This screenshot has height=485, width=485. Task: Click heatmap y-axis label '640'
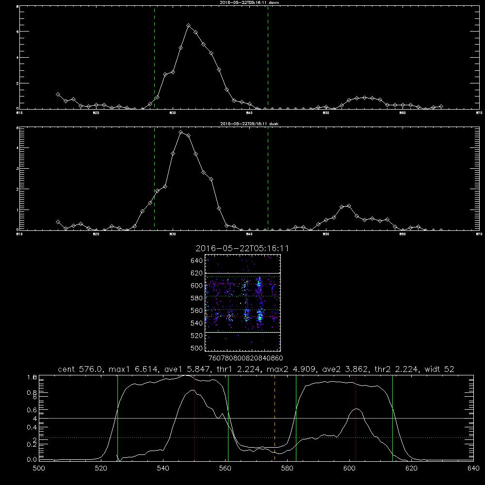point(197,261)
